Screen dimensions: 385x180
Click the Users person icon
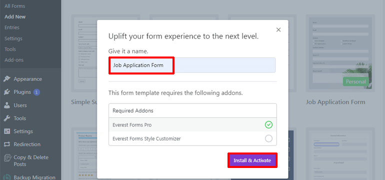pos(7,105)
